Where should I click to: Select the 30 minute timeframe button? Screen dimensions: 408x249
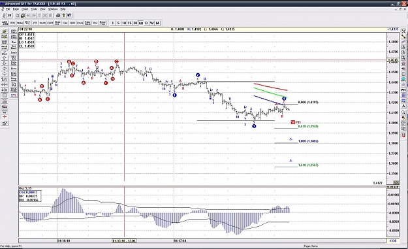pyautogui.click(x=135, y=23)
